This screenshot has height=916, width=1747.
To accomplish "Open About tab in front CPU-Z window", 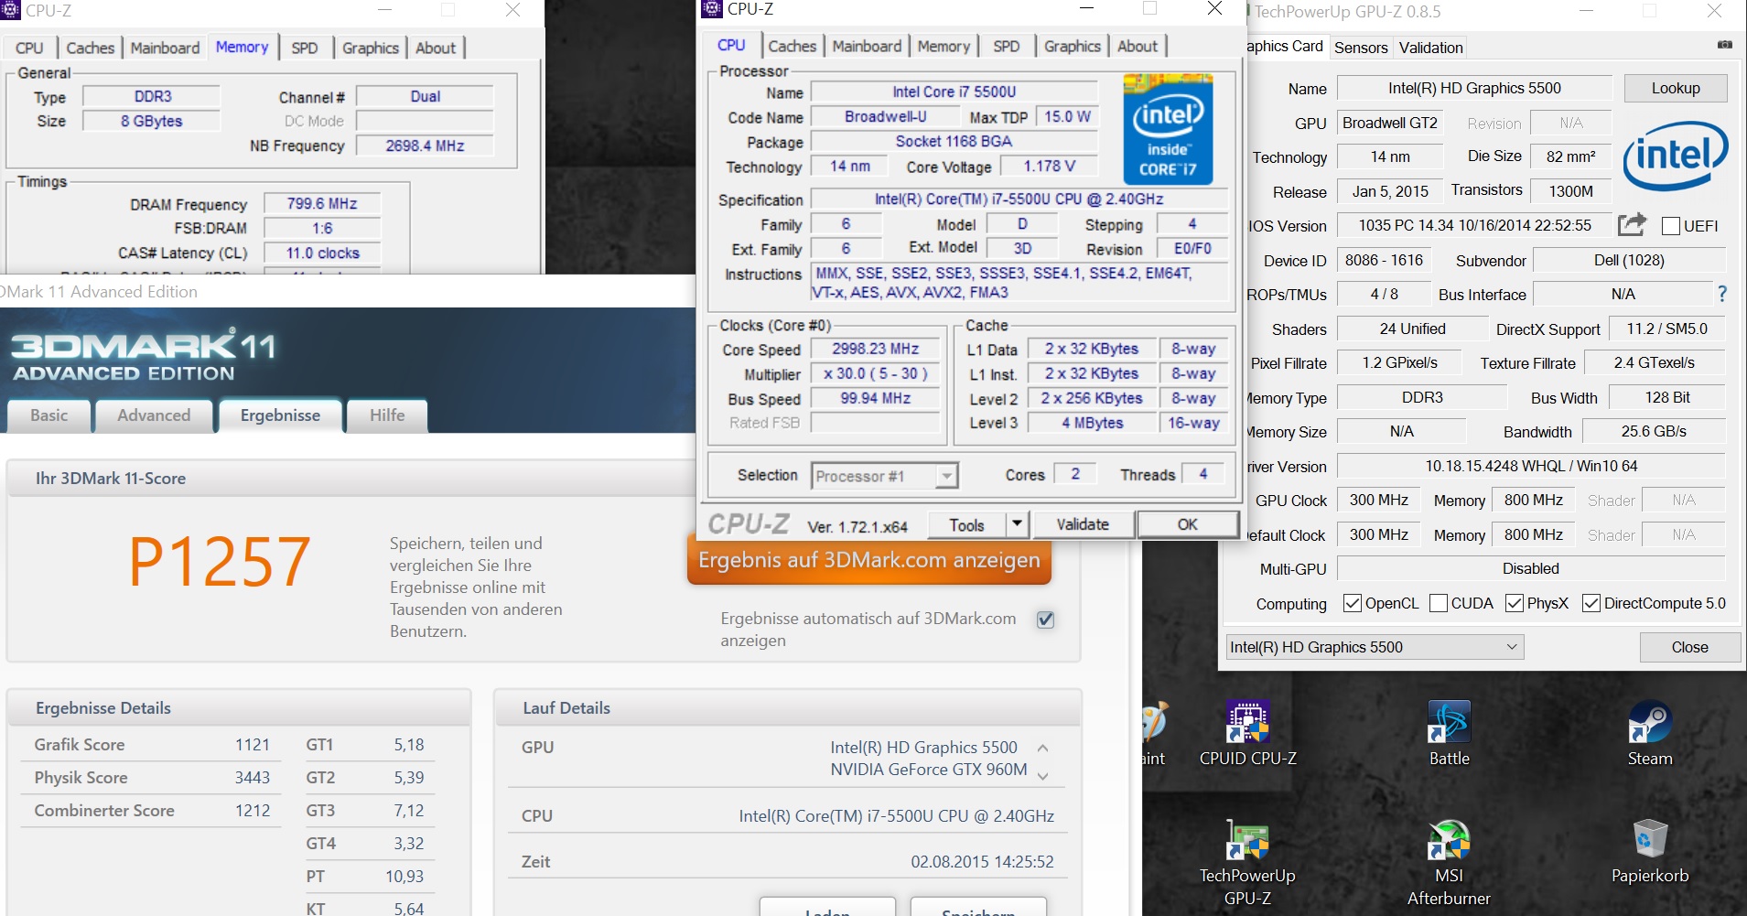I will tap(1138, 46).
